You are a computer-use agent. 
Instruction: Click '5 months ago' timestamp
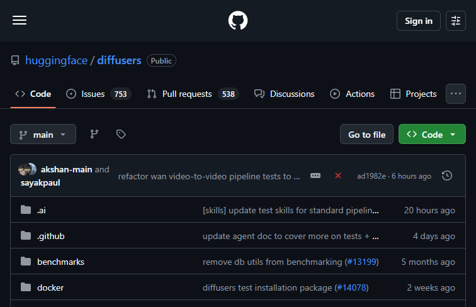[428, 262]
